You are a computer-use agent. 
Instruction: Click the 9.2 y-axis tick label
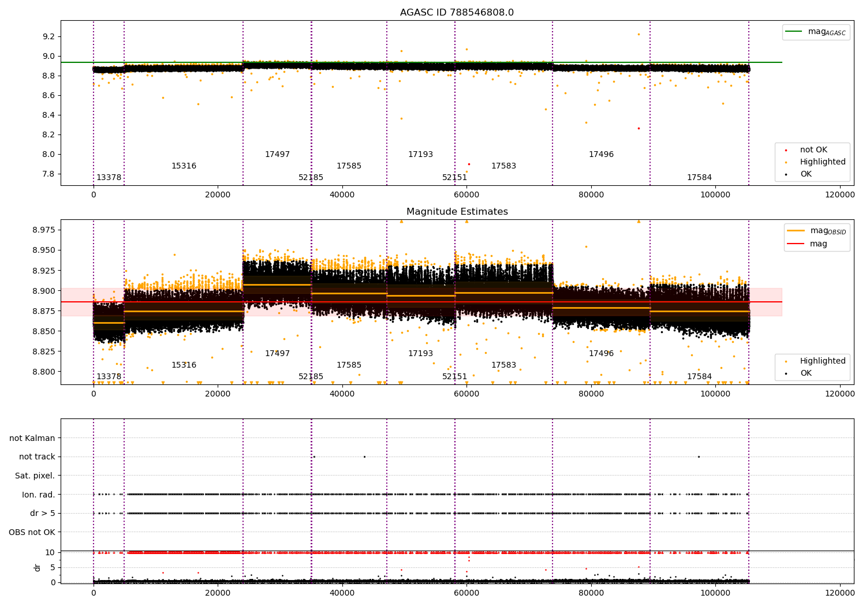pos(48,36)
